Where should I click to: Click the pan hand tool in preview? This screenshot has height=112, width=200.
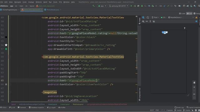pos(194,83)
